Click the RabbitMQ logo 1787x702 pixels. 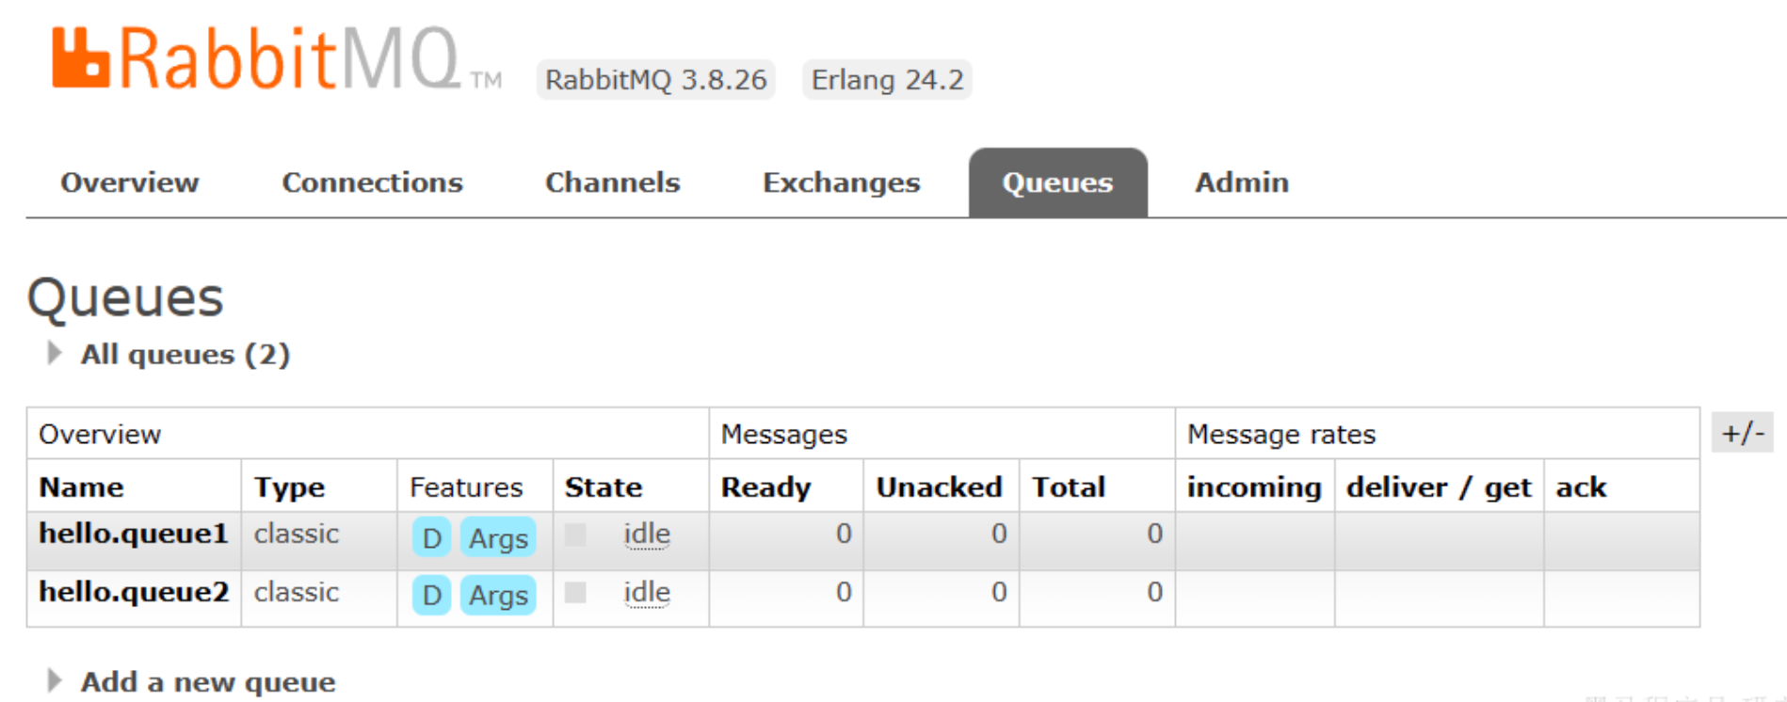point(276,58)
